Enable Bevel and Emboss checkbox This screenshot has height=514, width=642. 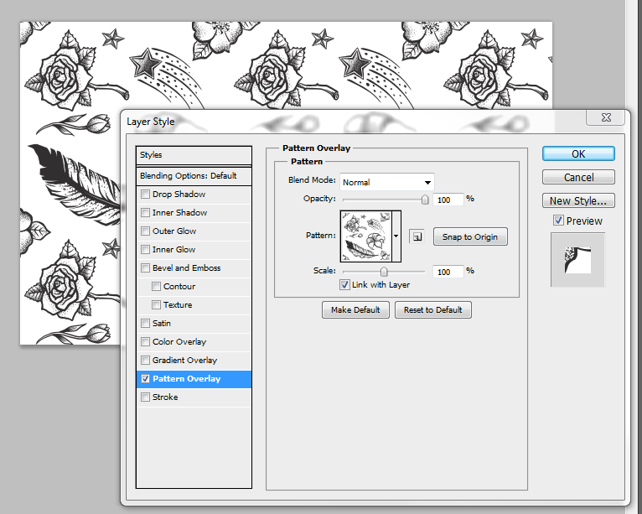(145, 267)
